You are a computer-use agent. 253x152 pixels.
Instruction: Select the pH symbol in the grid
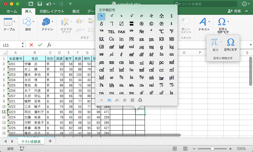171,78
